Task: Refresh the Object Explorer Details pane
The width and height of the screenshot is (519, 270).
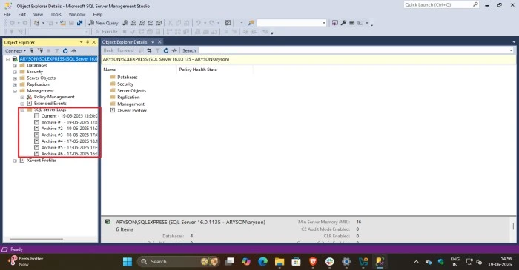Action: point(166,50)
